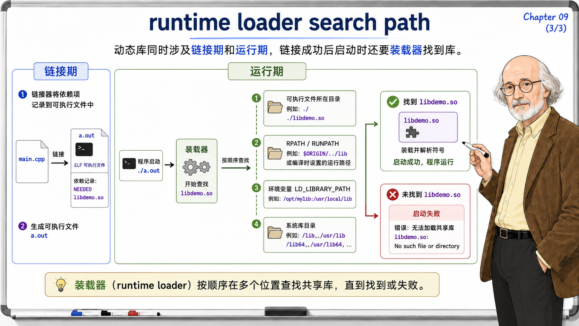Click "libdemo.so" listed under NEEDED
This screenshot has width=579, height=326.
click(89, 197)
